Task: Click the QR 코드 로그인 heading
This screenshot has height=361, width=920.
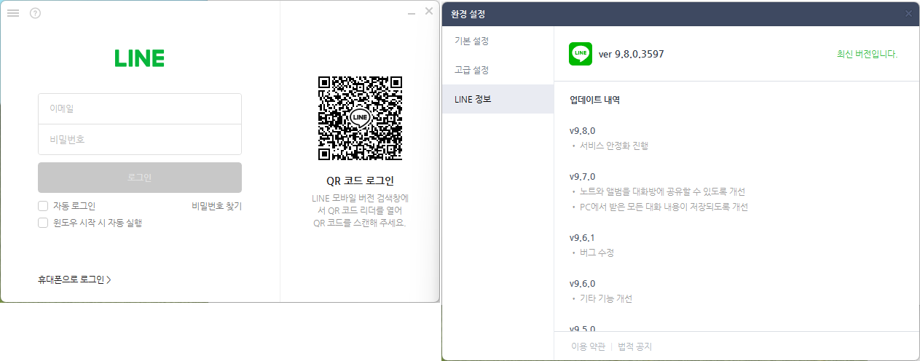Action: pos(360,181)
